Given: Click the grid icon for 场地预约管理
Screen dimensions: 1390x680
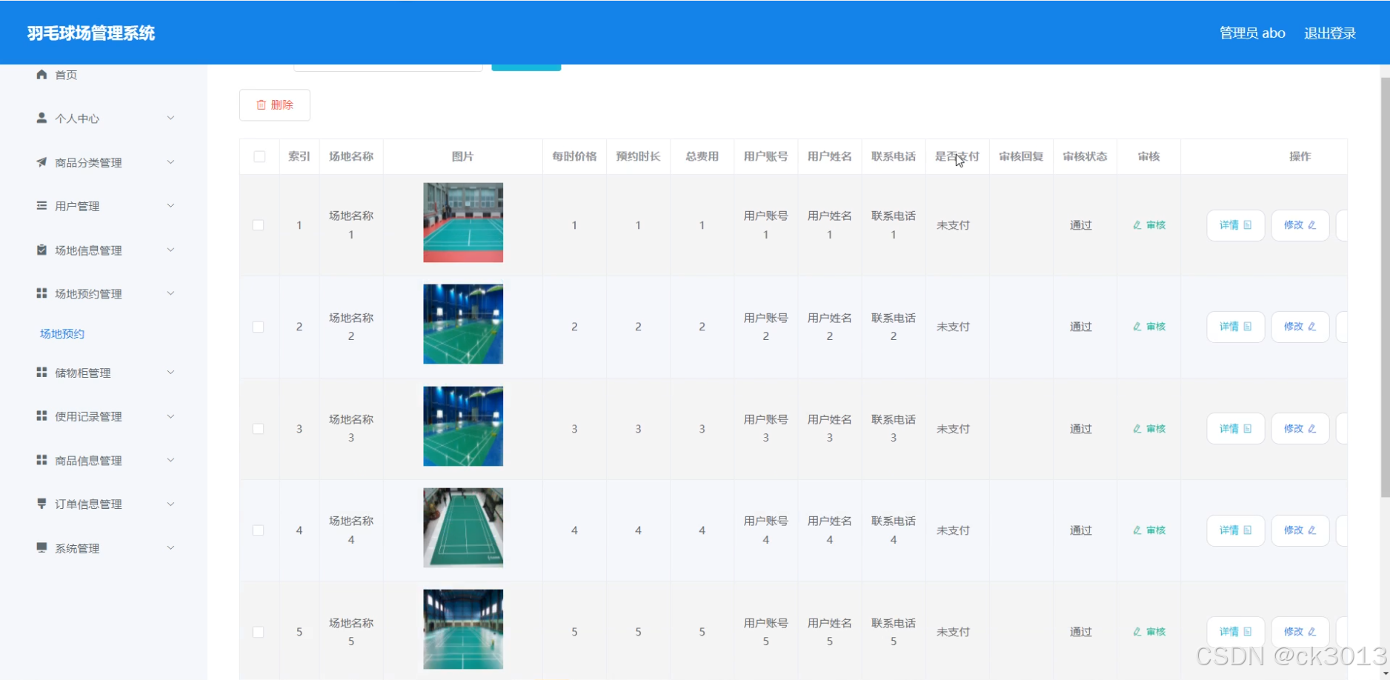Looking at the screenshot, I should pos(41,293).
